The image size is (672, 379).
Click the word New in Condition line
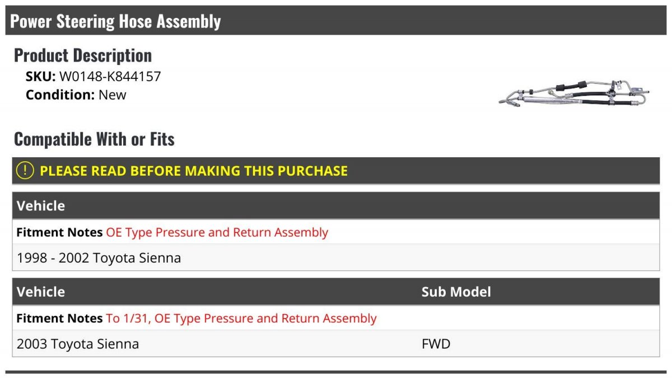(x=113, y=95)
